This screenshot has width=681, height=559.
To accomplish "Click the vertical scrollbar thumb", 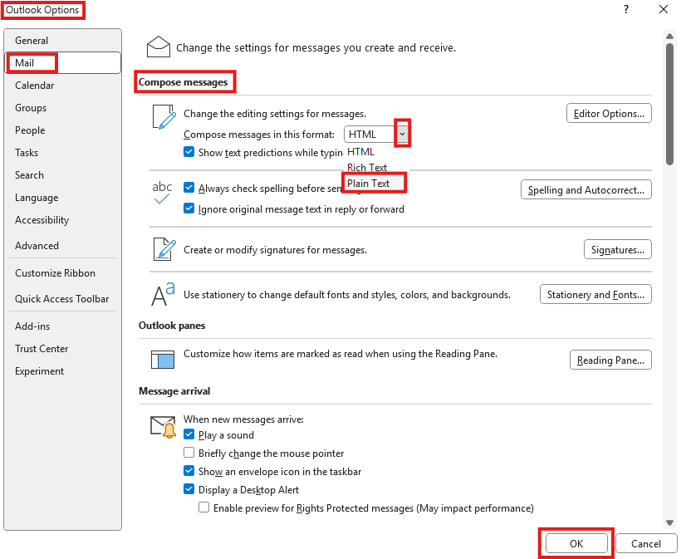I will pyautogui.click(x=669, y=105).
